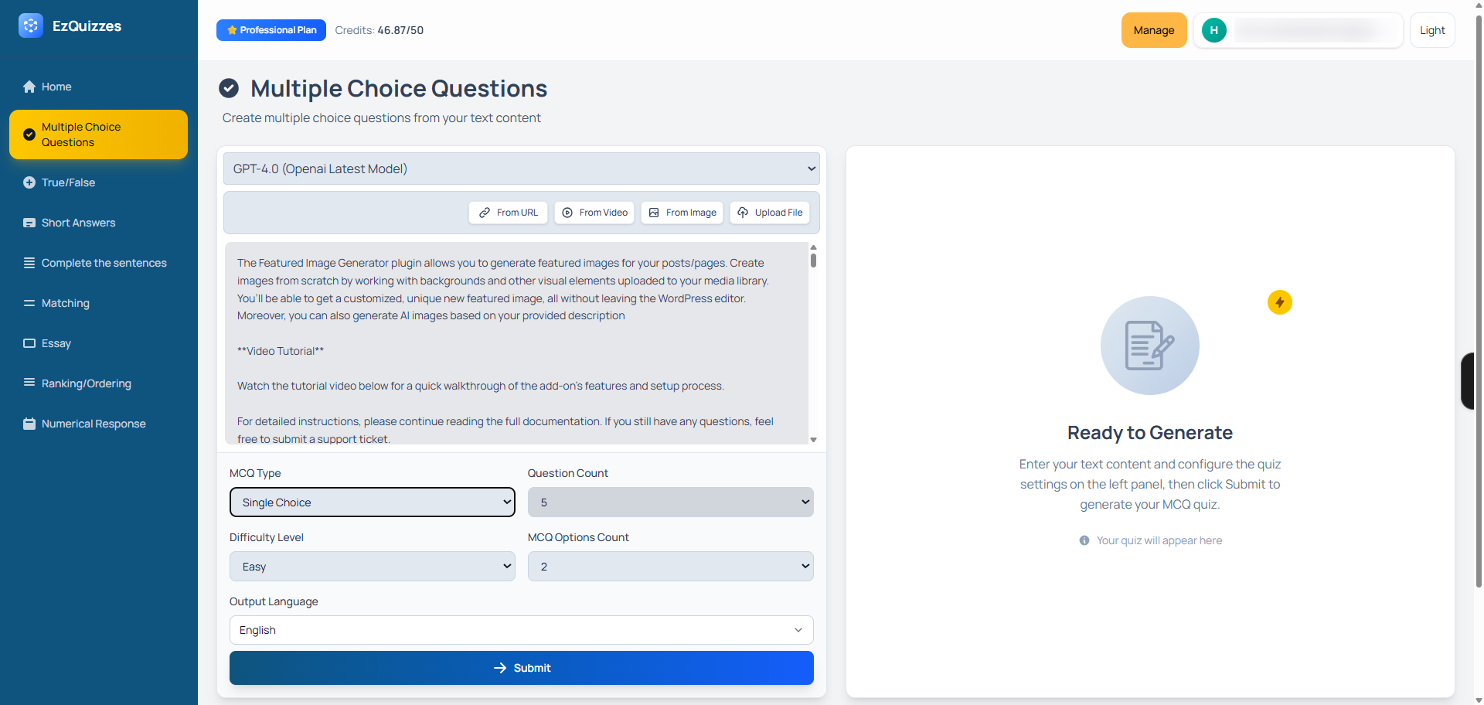Click the Numerical Response calendar icon

click(29, 424)
